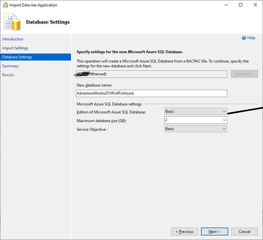Open the Help link
263x240 pixels.
251,38
